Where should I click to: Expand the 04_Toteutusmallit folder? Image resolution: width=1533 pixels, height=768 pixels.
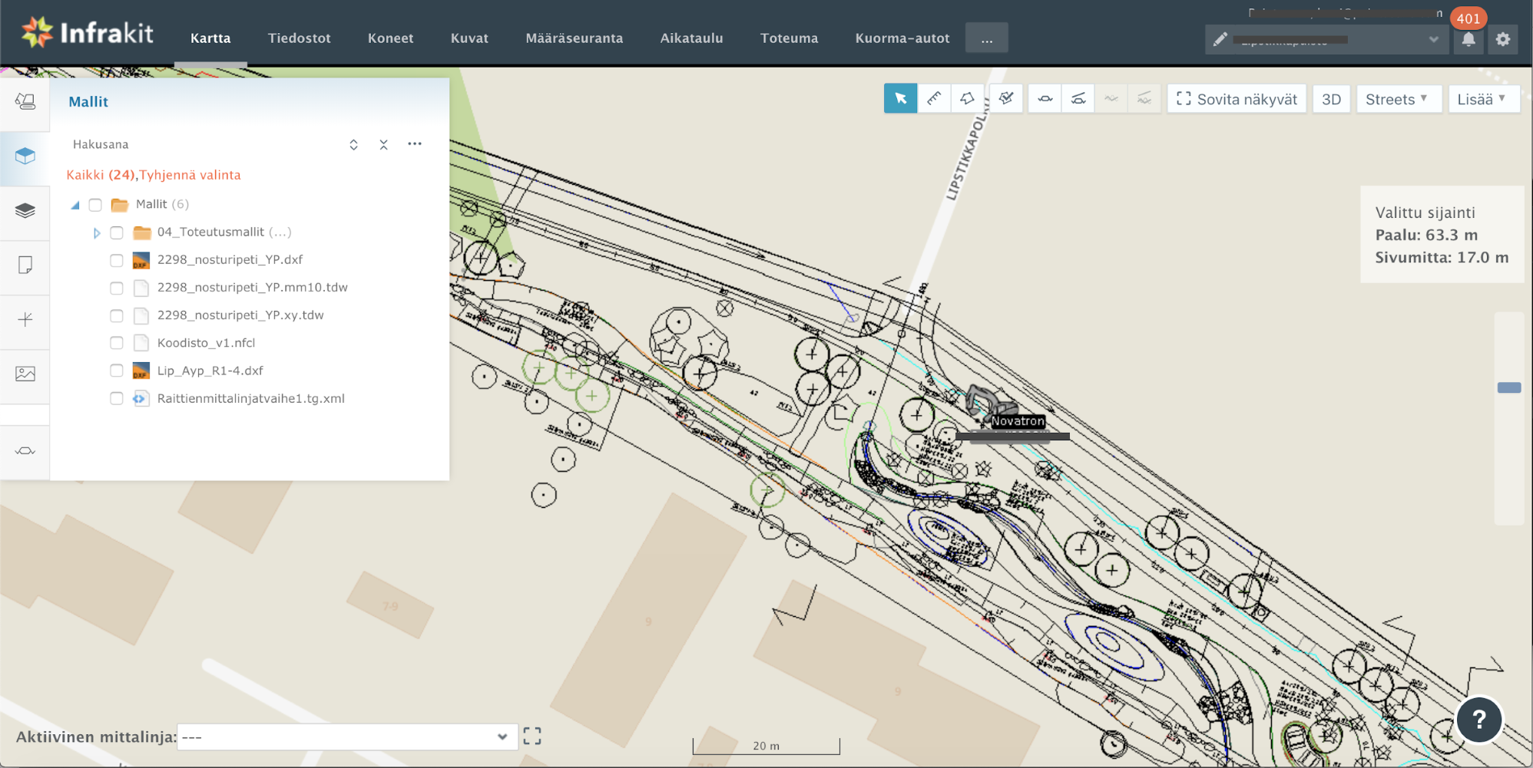tap(97, 232)
